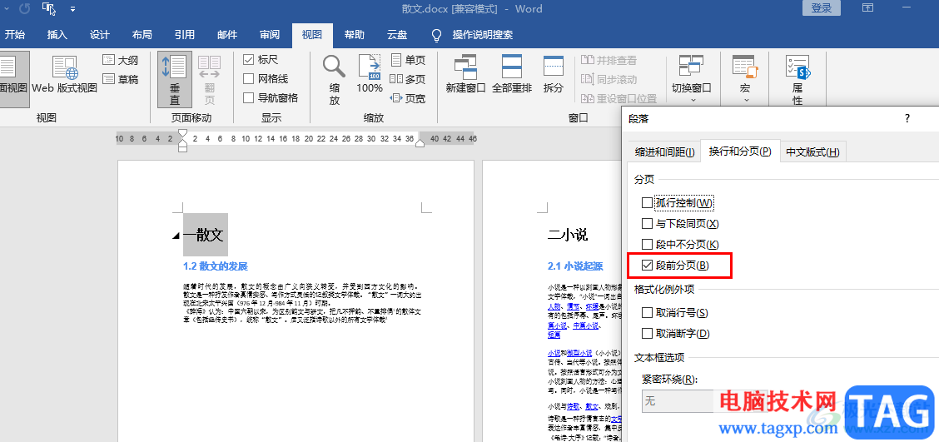Click the lightbulb search icon

437,35
